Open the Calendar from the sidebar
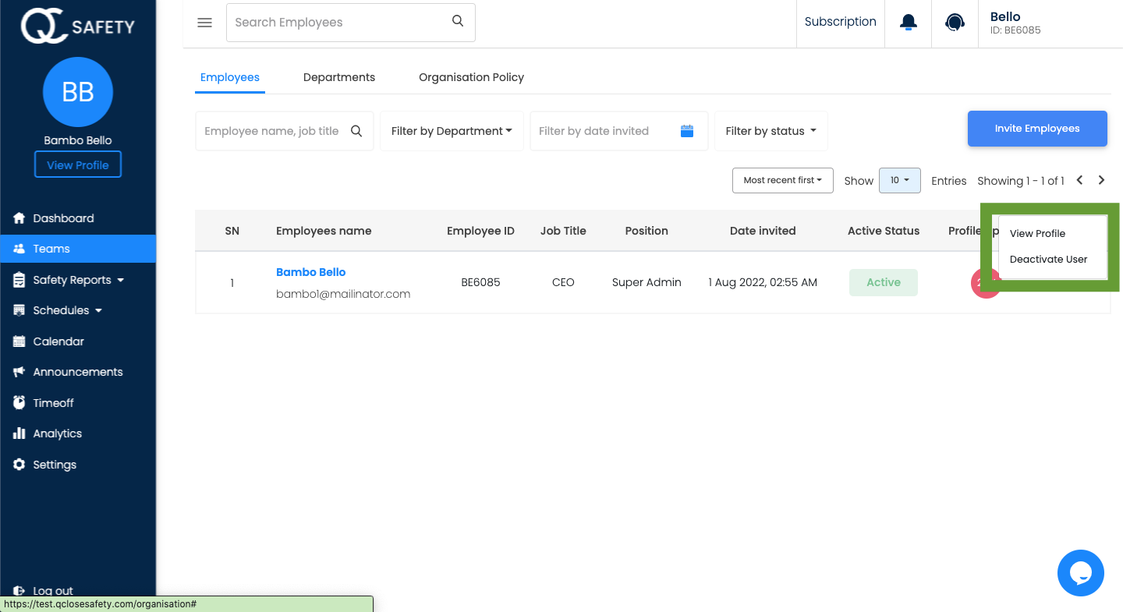The height and width of the screenshot is (612, 1123). click(58, 341)
